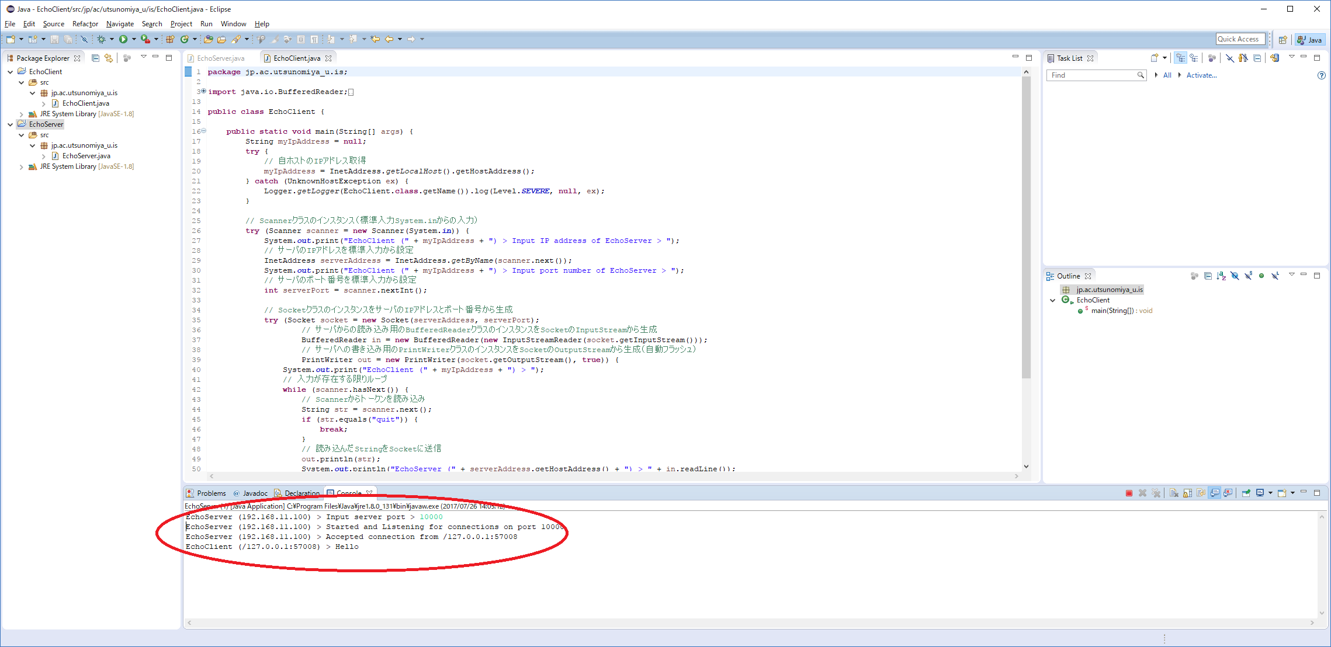Open Debug button dropdown arrow
Screen dimensions: 1331x647
coord(112,39)
